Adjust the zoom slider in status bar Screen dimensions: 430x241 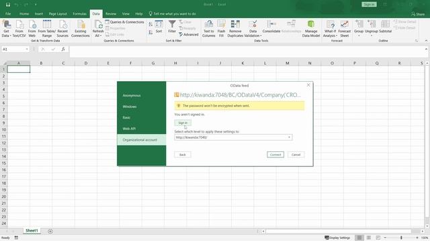(x=401, y=238)
